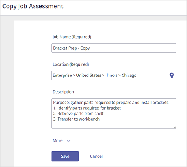Place cursor on Enterprise in location path

62,75
